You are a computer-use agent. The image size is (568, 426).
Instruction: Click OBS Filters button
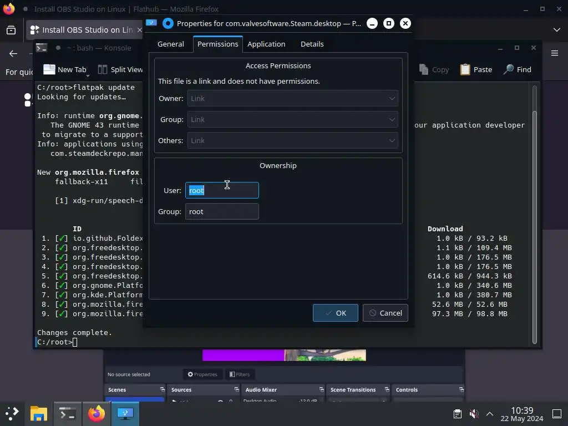click(240, 374)
